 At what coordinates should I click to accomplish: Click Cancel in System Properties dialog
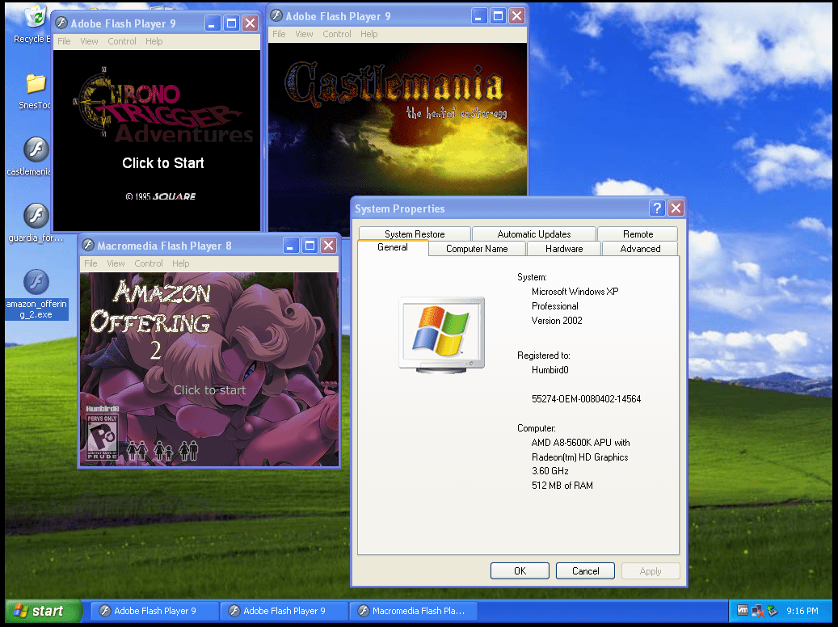(585, 570)
